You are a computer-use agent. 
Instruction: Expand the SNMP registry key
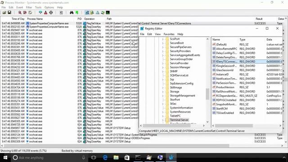(x=163, y=71)
